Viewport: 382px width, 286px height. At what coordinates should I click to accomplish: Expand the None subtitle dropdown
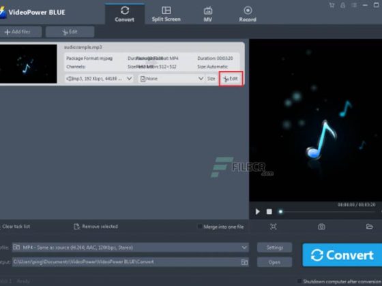pos(171,78)
